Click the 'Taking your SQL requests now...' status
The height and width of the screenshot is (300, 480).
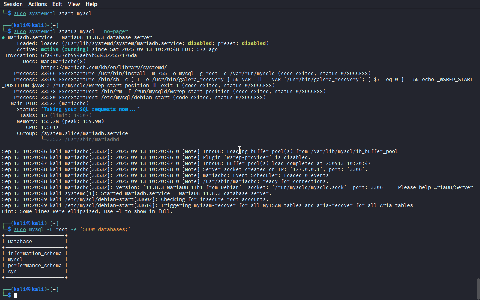[x=90, y=109]
